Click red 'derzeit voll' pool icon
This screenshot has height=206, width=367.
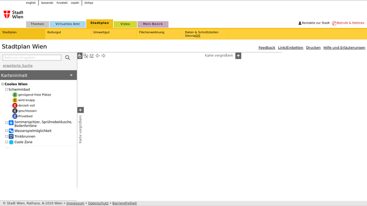(15, 105)
